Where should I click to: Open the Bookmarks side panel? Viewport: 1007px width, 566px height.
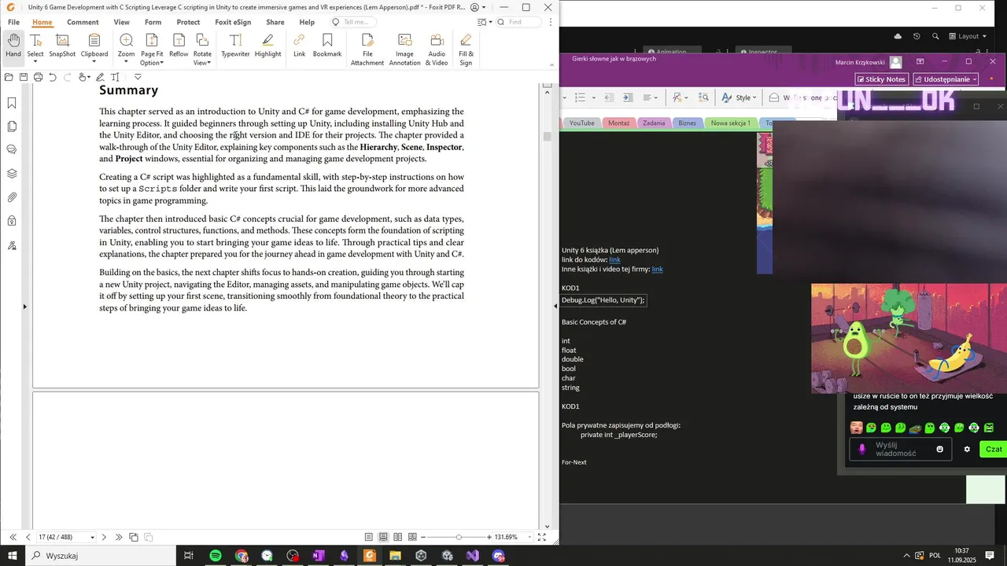pyautogui.click(x=12, y=103)
